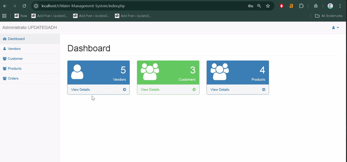
Task: Click the browser back arrow
Action: pos(5,6)
